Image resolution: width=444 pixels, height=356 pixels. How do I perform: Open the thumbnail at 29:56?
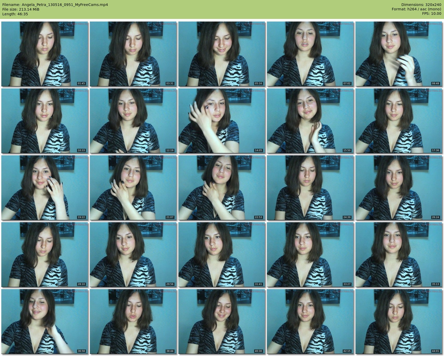133,255
